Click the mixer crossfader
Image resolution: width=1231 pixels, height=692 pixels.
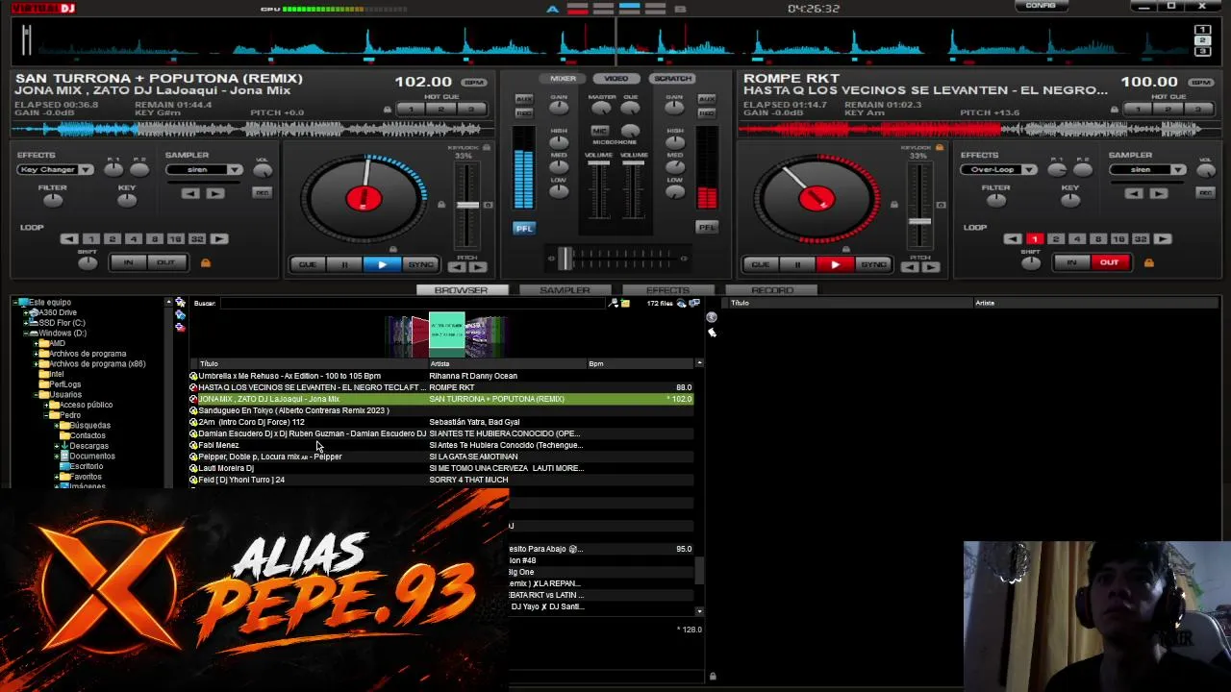565,258
